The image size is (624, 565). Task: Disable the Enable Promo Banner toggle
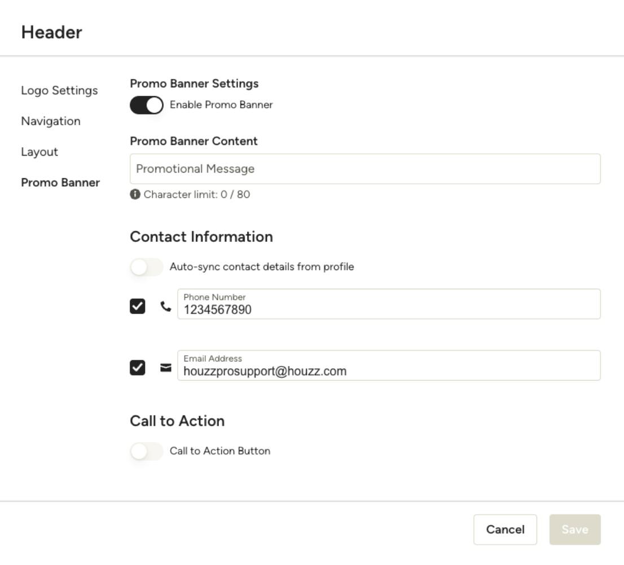tap(147, 105)
